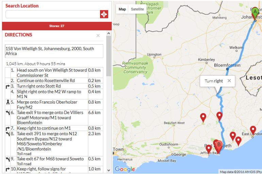Image resolution: width=262 pixels, height=174 pixels.
Task: Click the B destination marker
Action: point(219,147)
